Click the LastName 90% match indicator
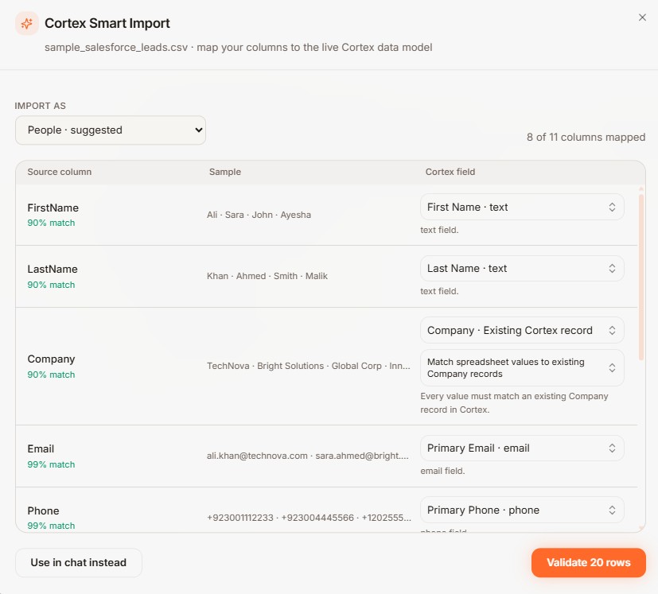Viewport: 658px width, 594px height. [x=51, y=285]
